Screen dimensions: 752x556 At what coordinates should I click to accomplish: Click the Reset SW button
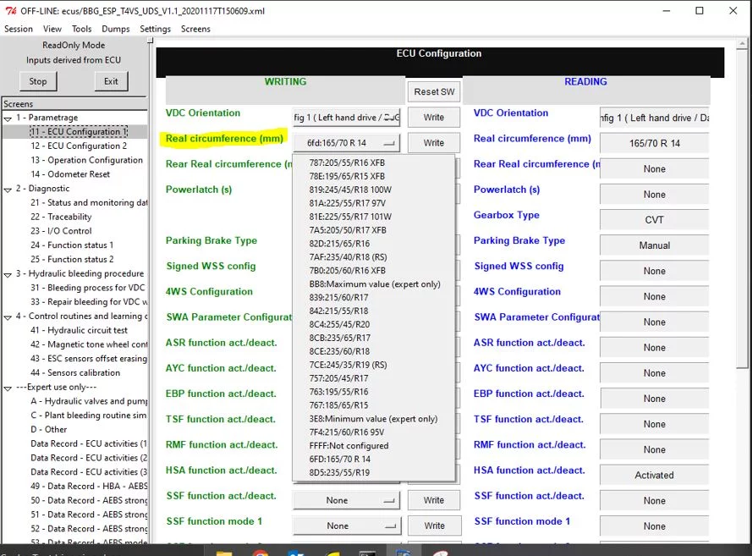[434, 91]
